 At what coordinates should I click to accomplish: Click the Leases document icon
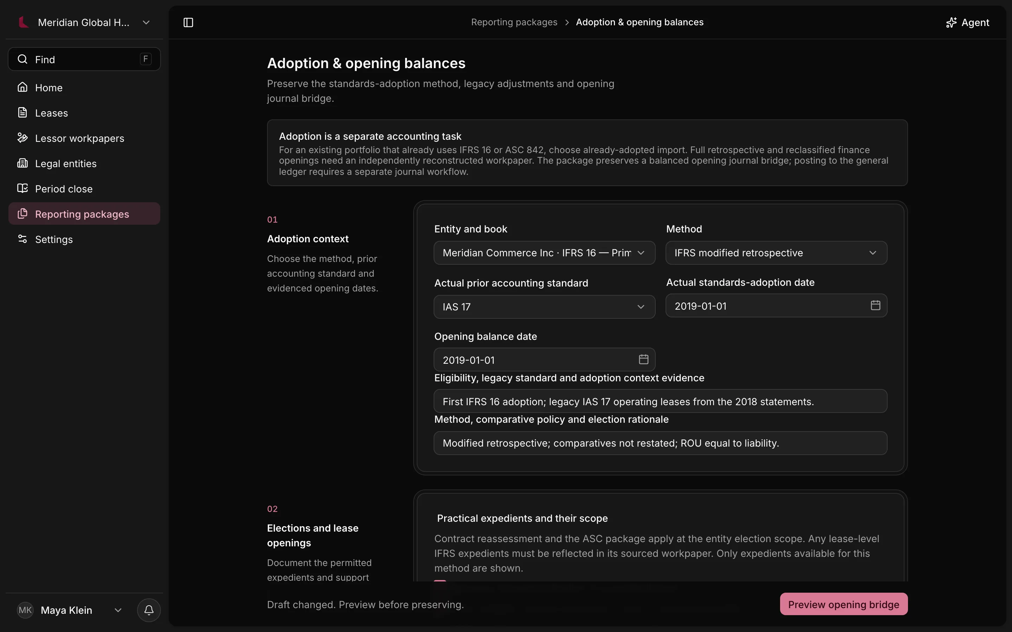coord(22,112)
